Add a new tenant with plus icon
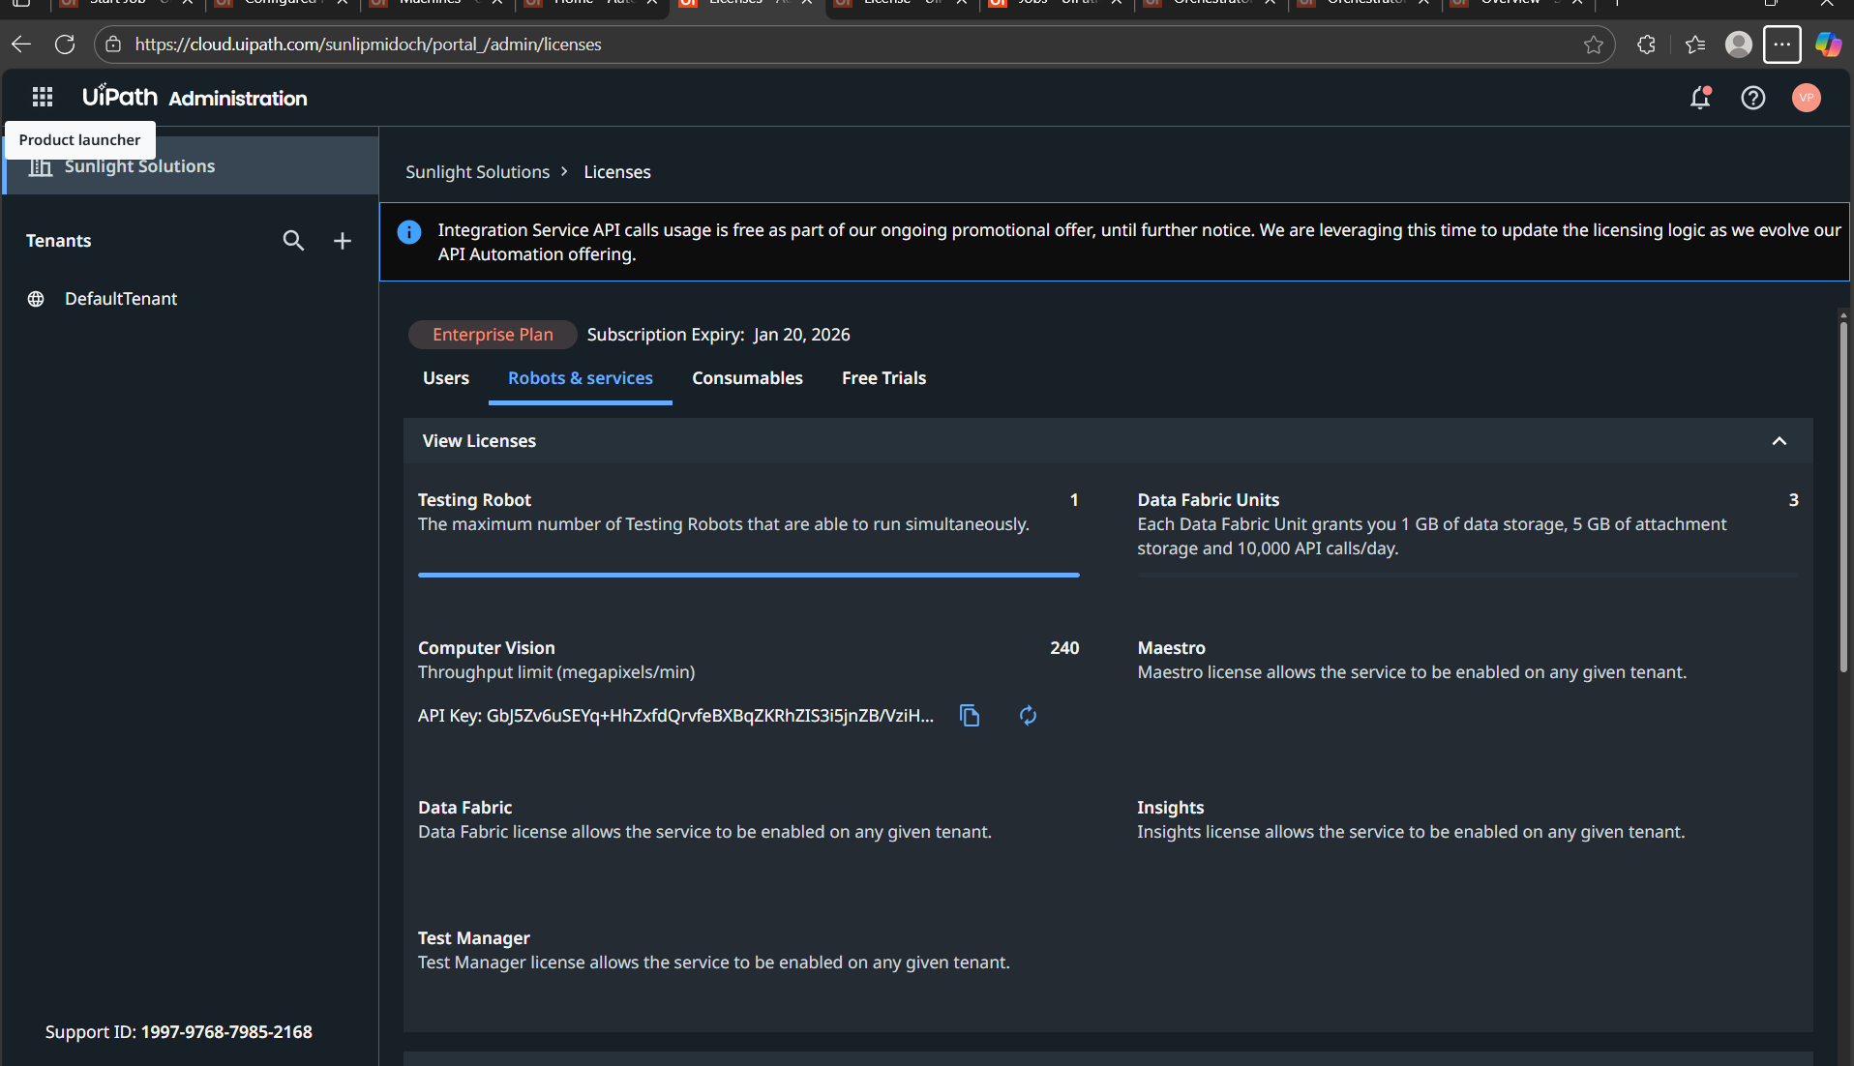Viewport: 1854px width, 1066px height. coord(343,240)
